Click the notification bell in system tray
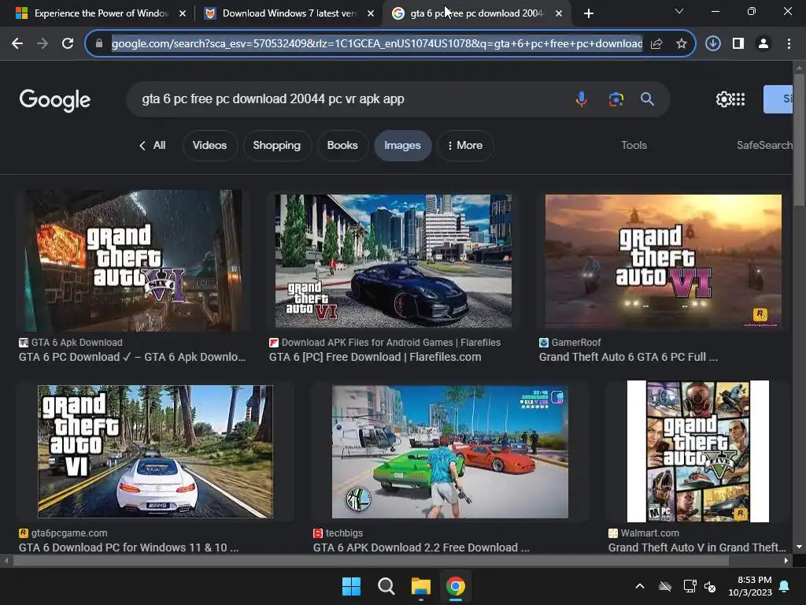 pyautogui.click(x=785, y=586)
